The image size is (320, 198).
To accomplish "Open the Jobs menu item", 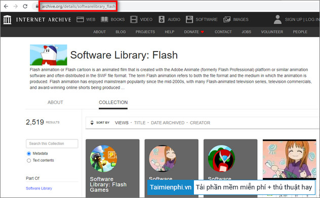I will [x=246, y=32].
